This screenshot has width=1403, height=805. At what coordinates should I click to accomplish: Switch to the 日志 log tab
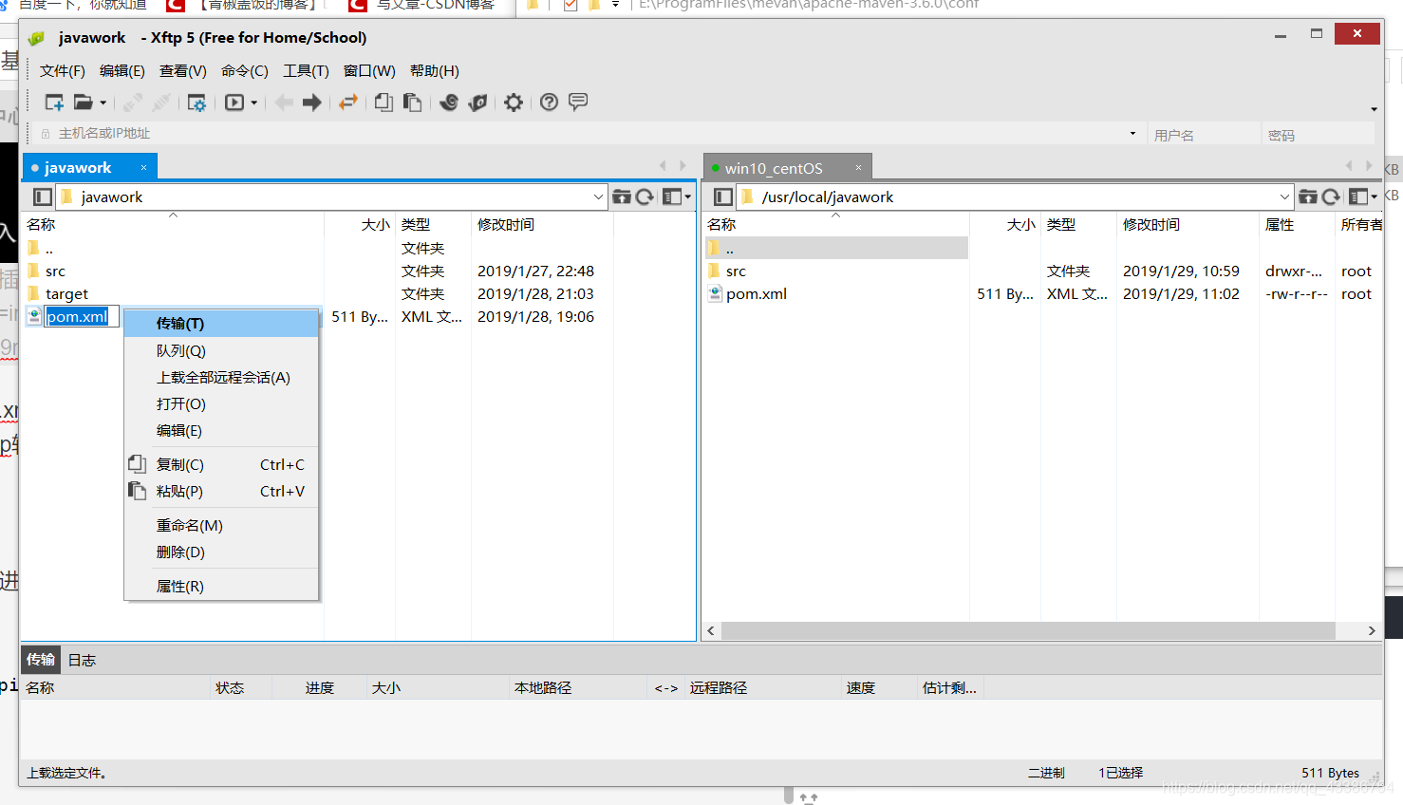[x=82, y=660]
